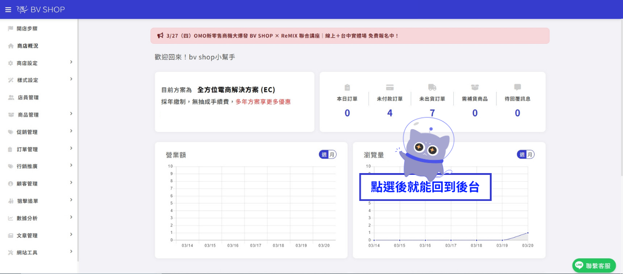
Task: Click the 03/20 data point on 瀏覽量 chart
Action: 528,233
